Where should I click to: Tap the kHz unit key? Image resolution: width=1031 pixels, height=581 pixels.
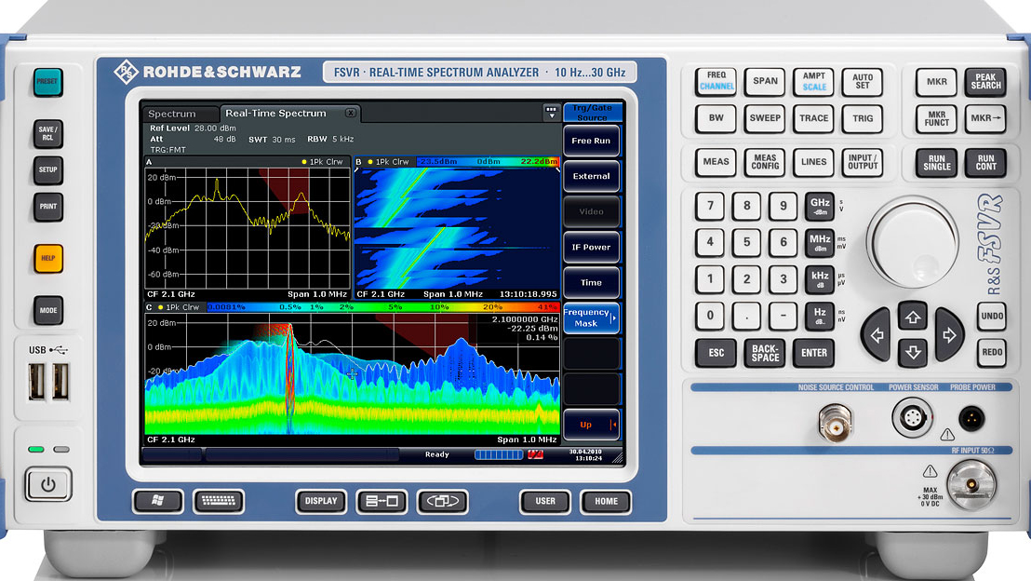click(x=819, y=279)
